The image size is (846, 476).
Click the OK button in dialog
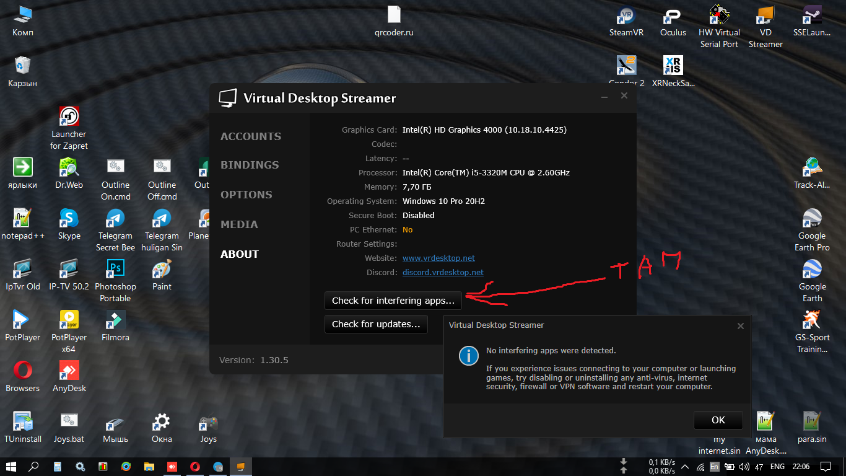(718, 420)
